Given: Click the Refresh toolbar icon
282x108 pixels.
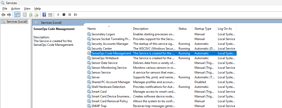Looking at the screenshot, I should pos(31,15).
